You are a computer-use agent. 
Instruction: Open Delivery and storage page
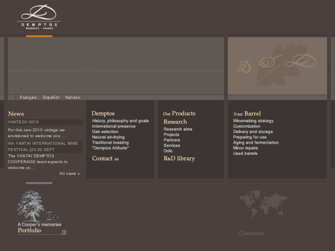click(253, 132)
